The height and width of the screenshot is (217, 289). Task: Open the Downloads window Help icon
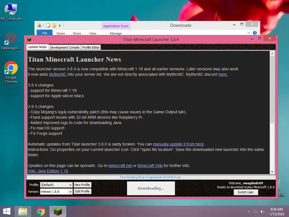[x=255, y=33]
